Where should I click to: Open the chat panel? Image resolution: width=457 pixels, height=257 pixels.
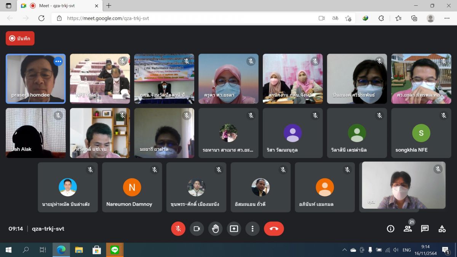(425, 228)
